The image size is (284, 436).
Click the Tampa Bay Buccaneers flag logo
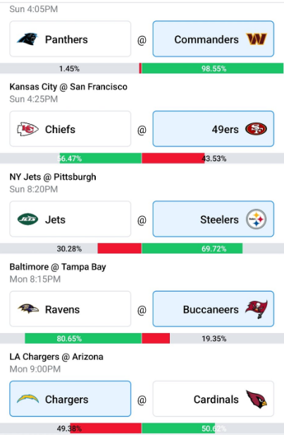257,309
